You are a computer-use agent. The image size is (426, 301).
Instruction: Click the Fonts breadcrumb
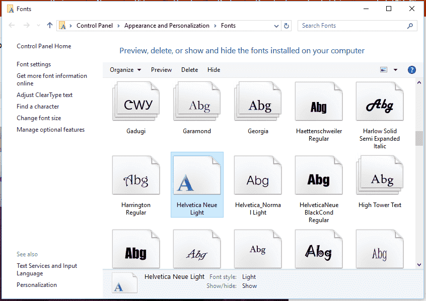[228, 26]
